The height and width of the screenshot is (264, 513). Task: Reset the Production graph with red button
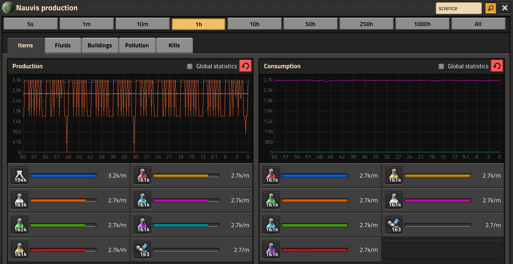click(x=246, y=66)
